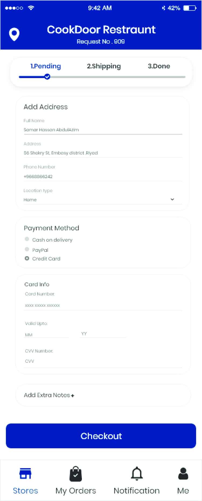Switch to the 2.Shipping step
Screen dimensions: 202x501
pos(104,66)
